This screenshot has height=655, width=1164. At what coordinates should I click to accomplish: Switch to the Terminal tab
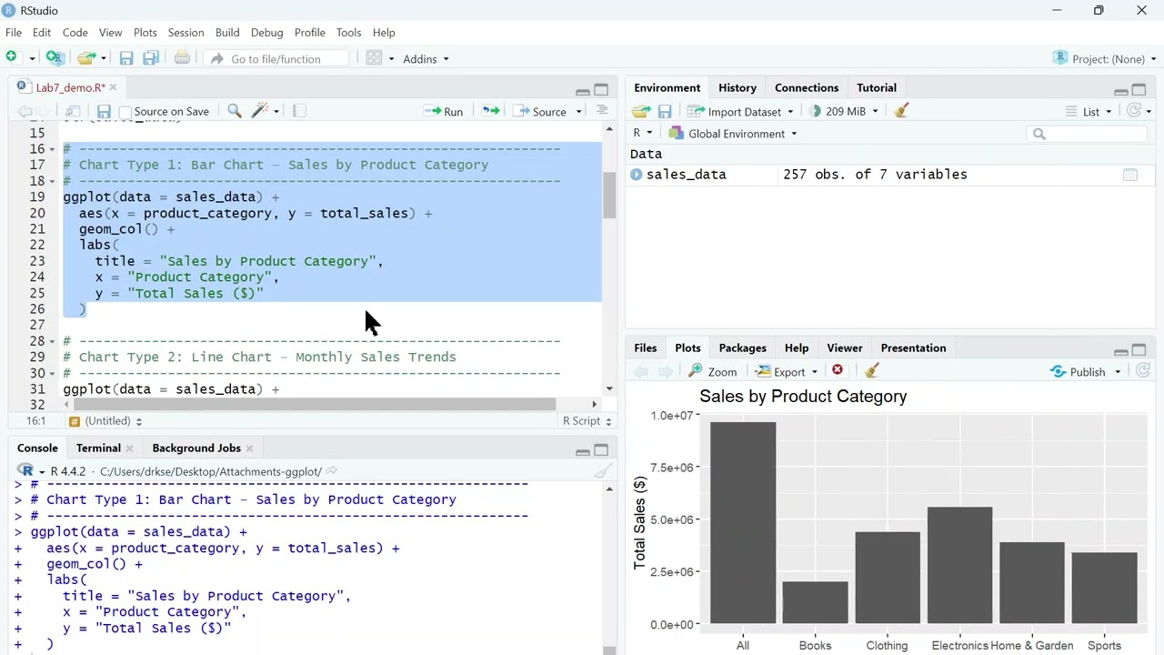pos(98,448)
